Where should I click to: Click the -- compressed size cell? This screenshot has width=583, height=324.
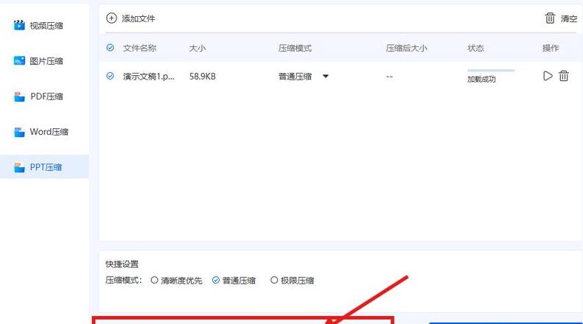pyautogui.click(x=389, y=77)
